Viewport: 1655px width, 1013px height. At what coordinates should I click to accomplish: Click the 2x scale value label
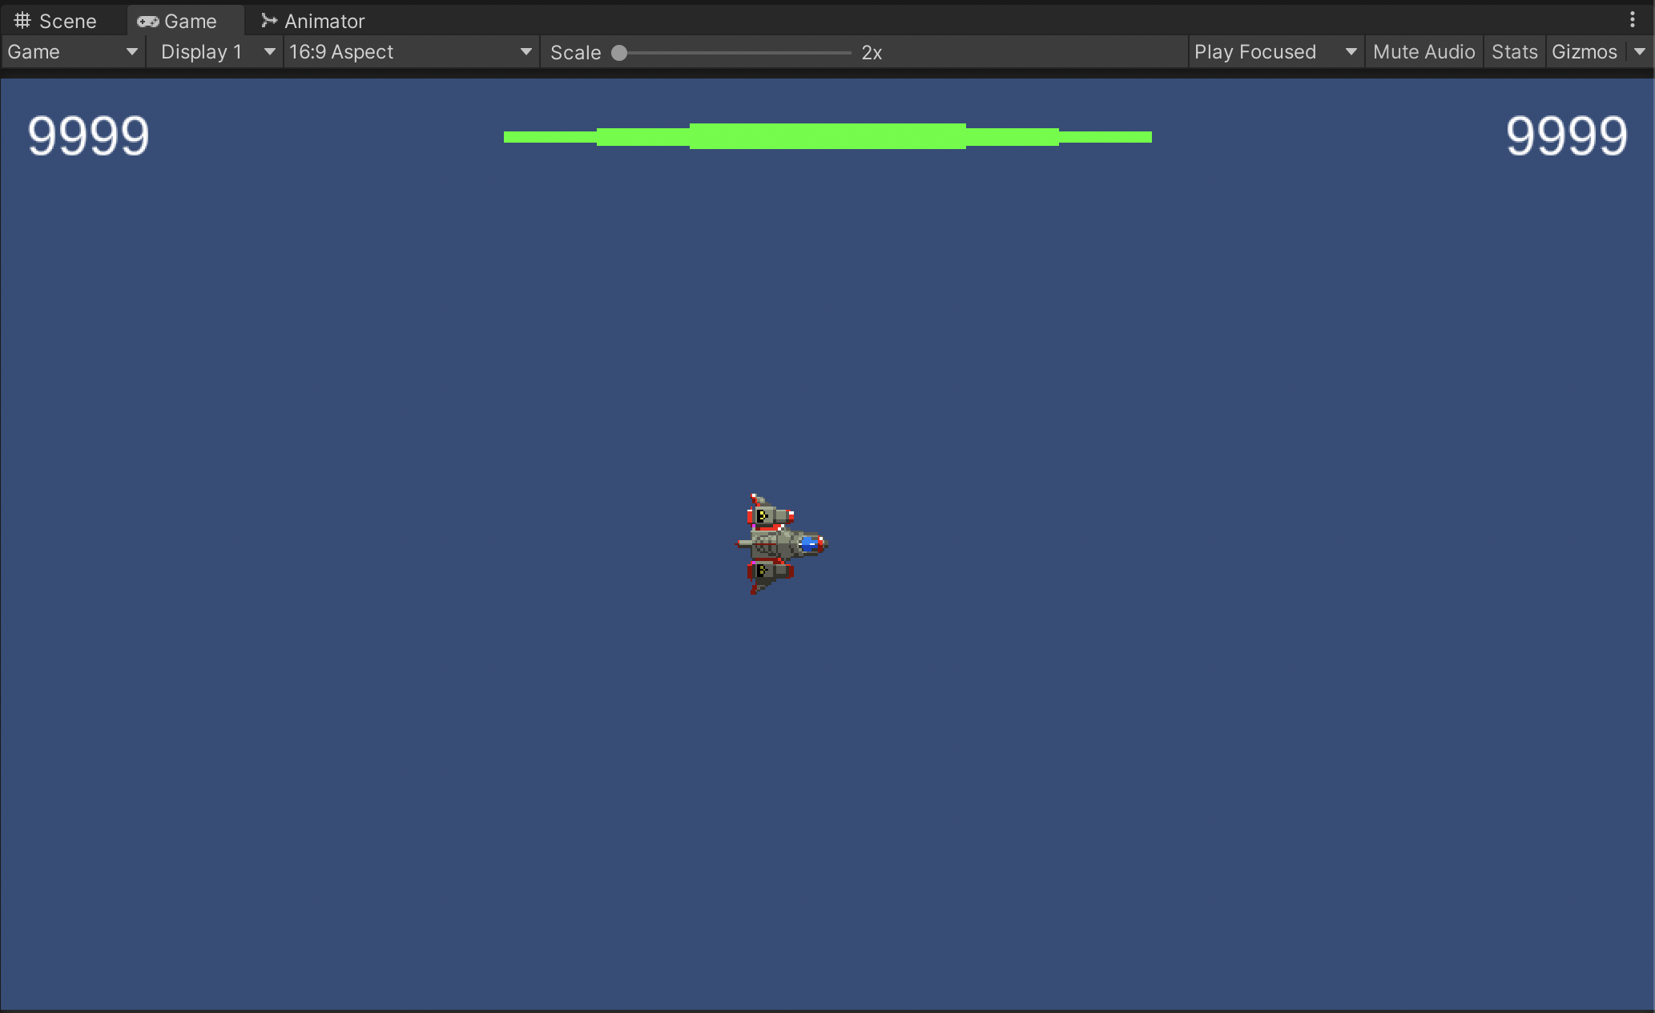[x=872, y=53]
